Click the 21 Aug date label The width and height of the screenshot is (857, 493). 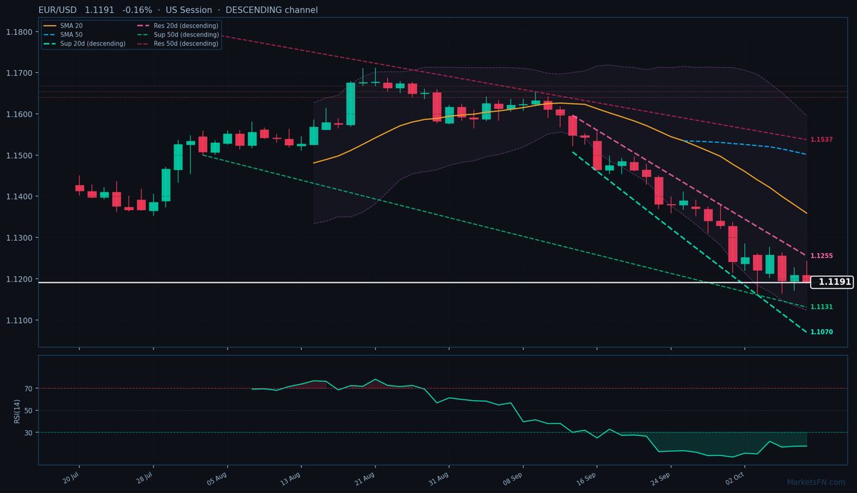[366, 478]
